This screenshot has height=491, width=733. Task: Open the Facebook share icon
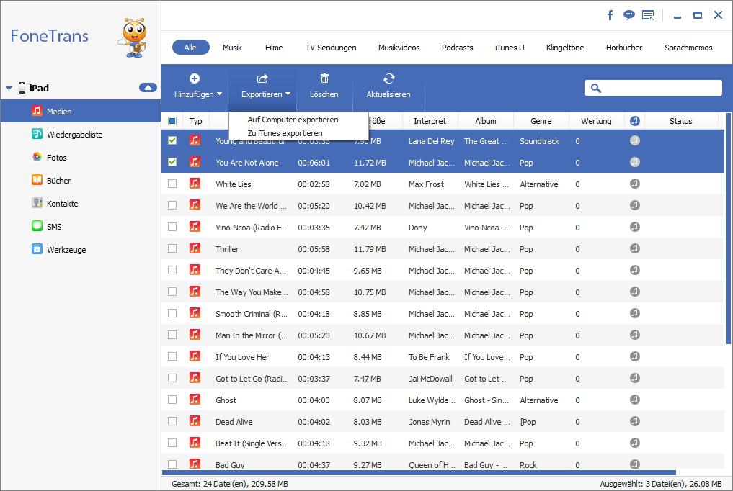[x=610, y=15]
